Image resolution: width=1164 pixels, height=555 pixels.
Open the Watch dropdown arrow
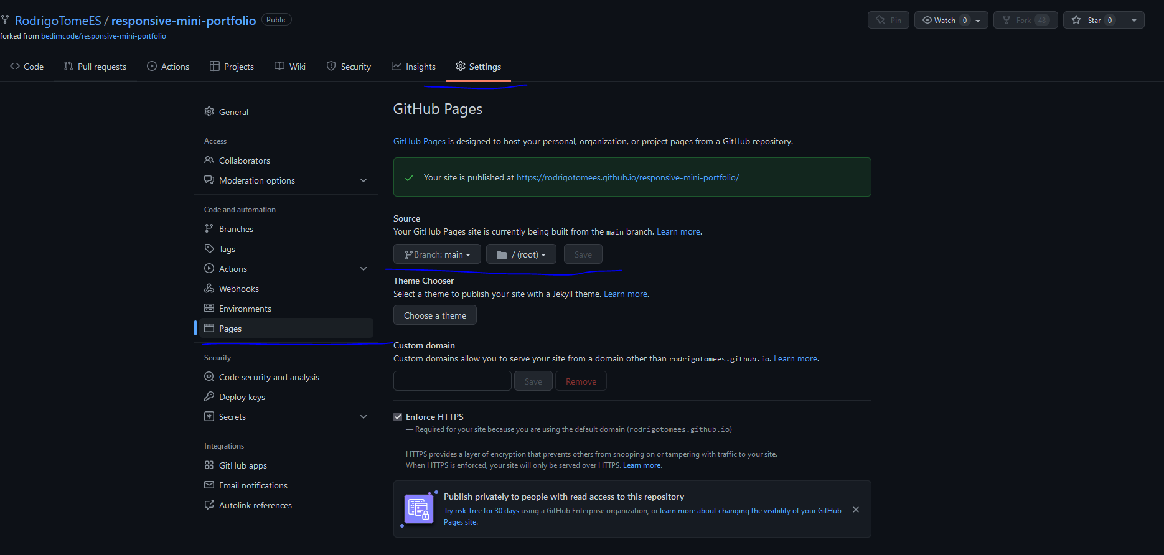(x=978, y=21)
